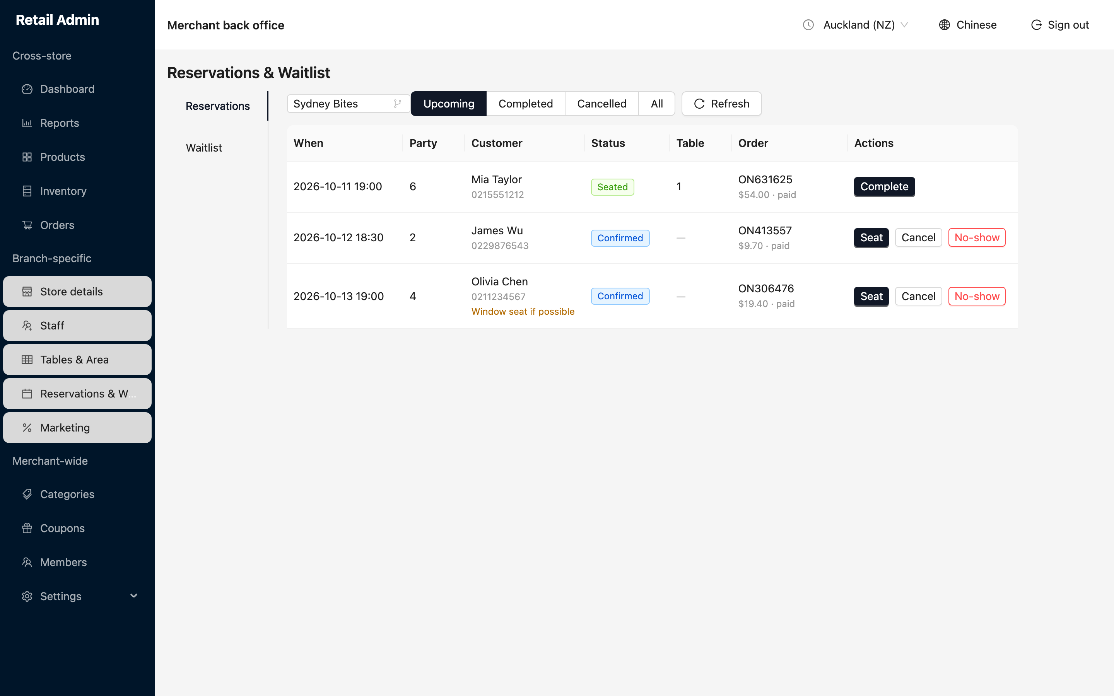Show Cancelled reservations filter
This screenshot has height=696, width=1114.
(x=601, y=104)
